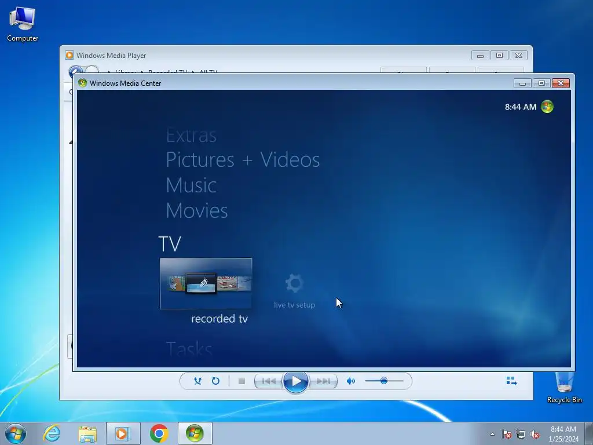Click muted volume tray icon
The height and width of the screenshot is (445, 593).
[535, 434]
